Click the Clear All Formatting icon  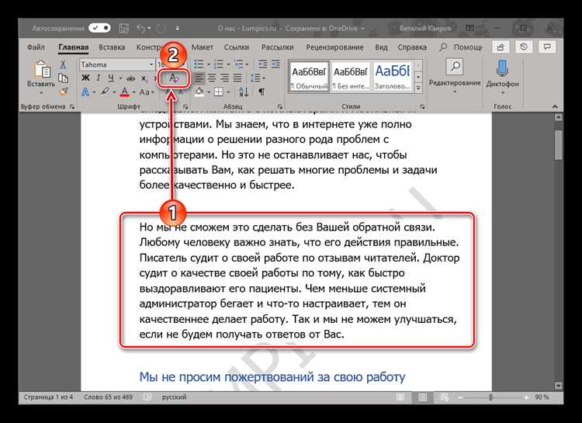[174, 78]
